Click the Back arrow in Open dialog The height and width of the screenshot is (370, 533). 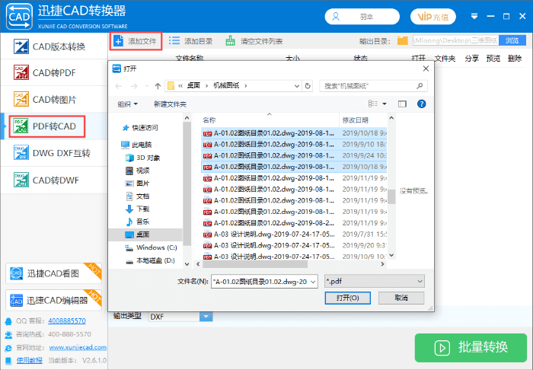coord(118,86)
